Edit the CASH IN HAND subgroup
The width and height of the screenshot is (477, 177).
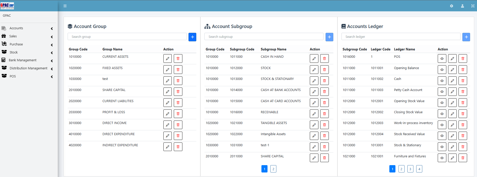[x=314, y=58]
